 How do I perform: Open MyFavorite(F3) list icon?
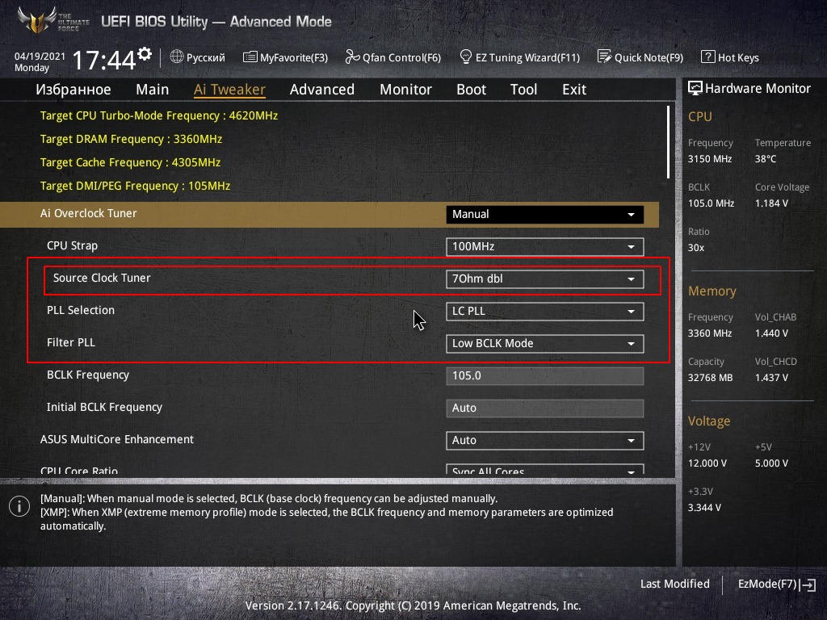(x=250, y=57)
